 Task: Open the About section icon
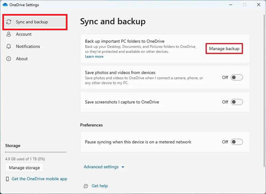coord(9,59)
